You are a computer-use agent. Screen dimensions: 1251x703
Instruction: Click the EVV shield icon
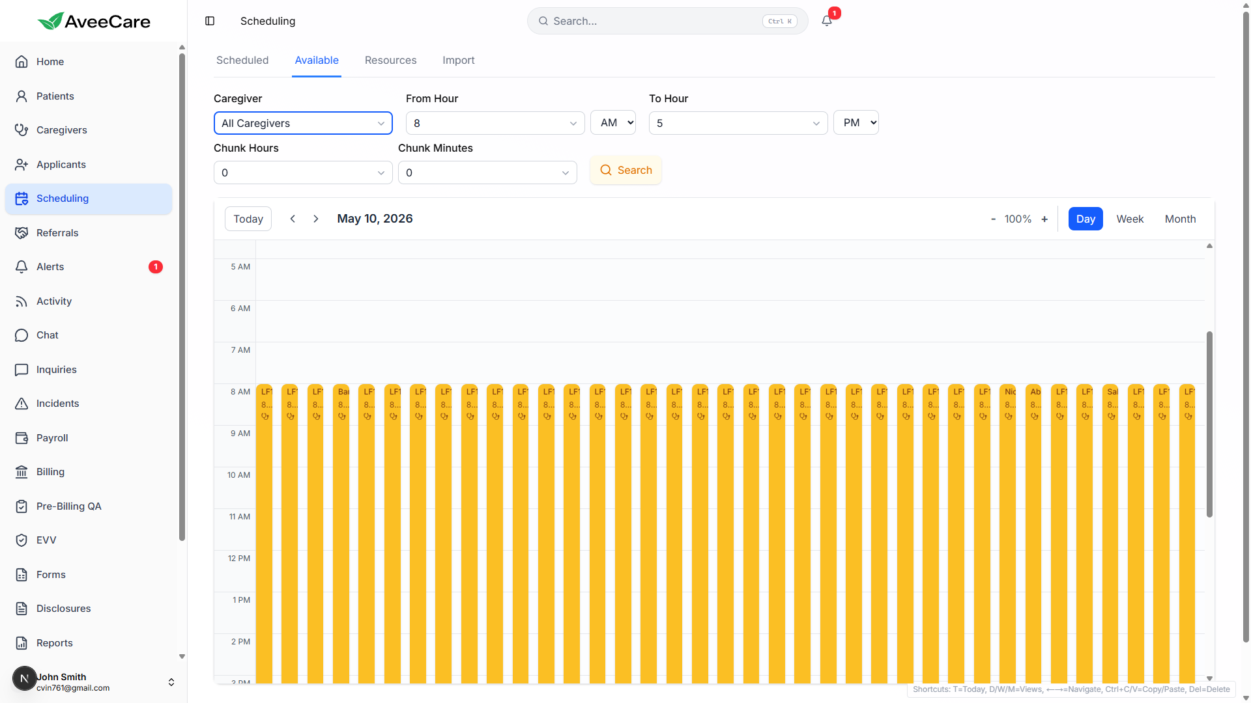22,540
